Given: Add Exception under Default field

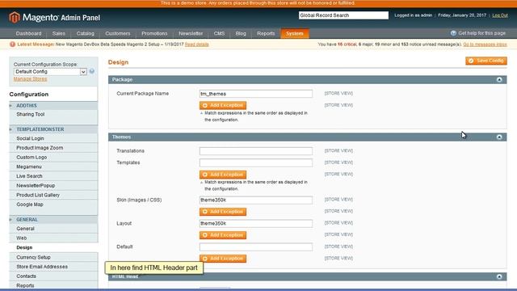Looking at the screenshot, I should point(223,259).
